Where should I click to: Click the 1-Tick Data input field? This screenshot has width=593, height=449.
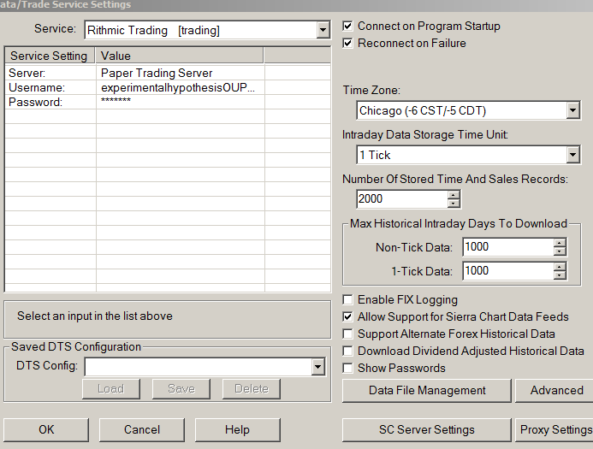[508, 271]
